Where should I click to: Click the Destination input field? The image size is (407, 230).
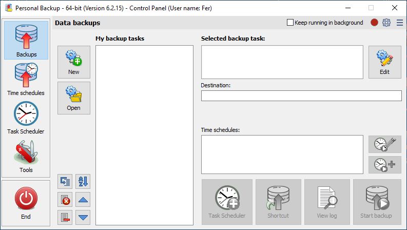pos(301,96)
